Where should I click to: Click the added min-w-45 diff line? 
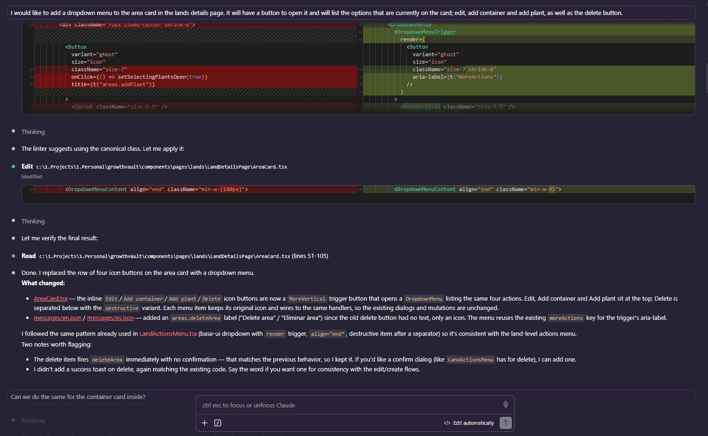tap(529, 189)
